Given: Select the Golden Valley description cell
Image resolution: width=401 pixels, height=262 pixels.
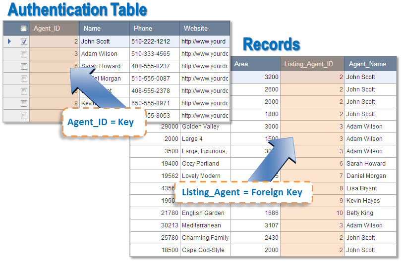Looking at the screenshot, I should click(x=205, y=127).
